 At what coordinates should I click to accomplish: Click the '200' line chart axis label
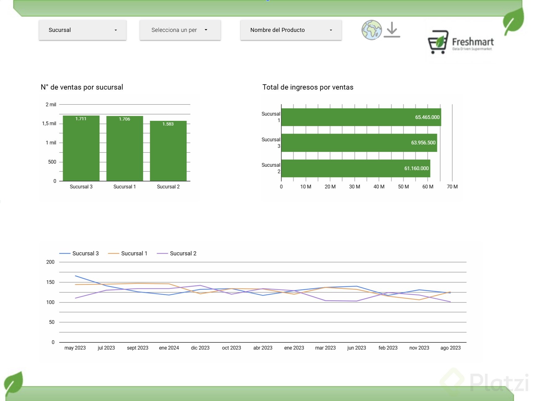(50, 262)
